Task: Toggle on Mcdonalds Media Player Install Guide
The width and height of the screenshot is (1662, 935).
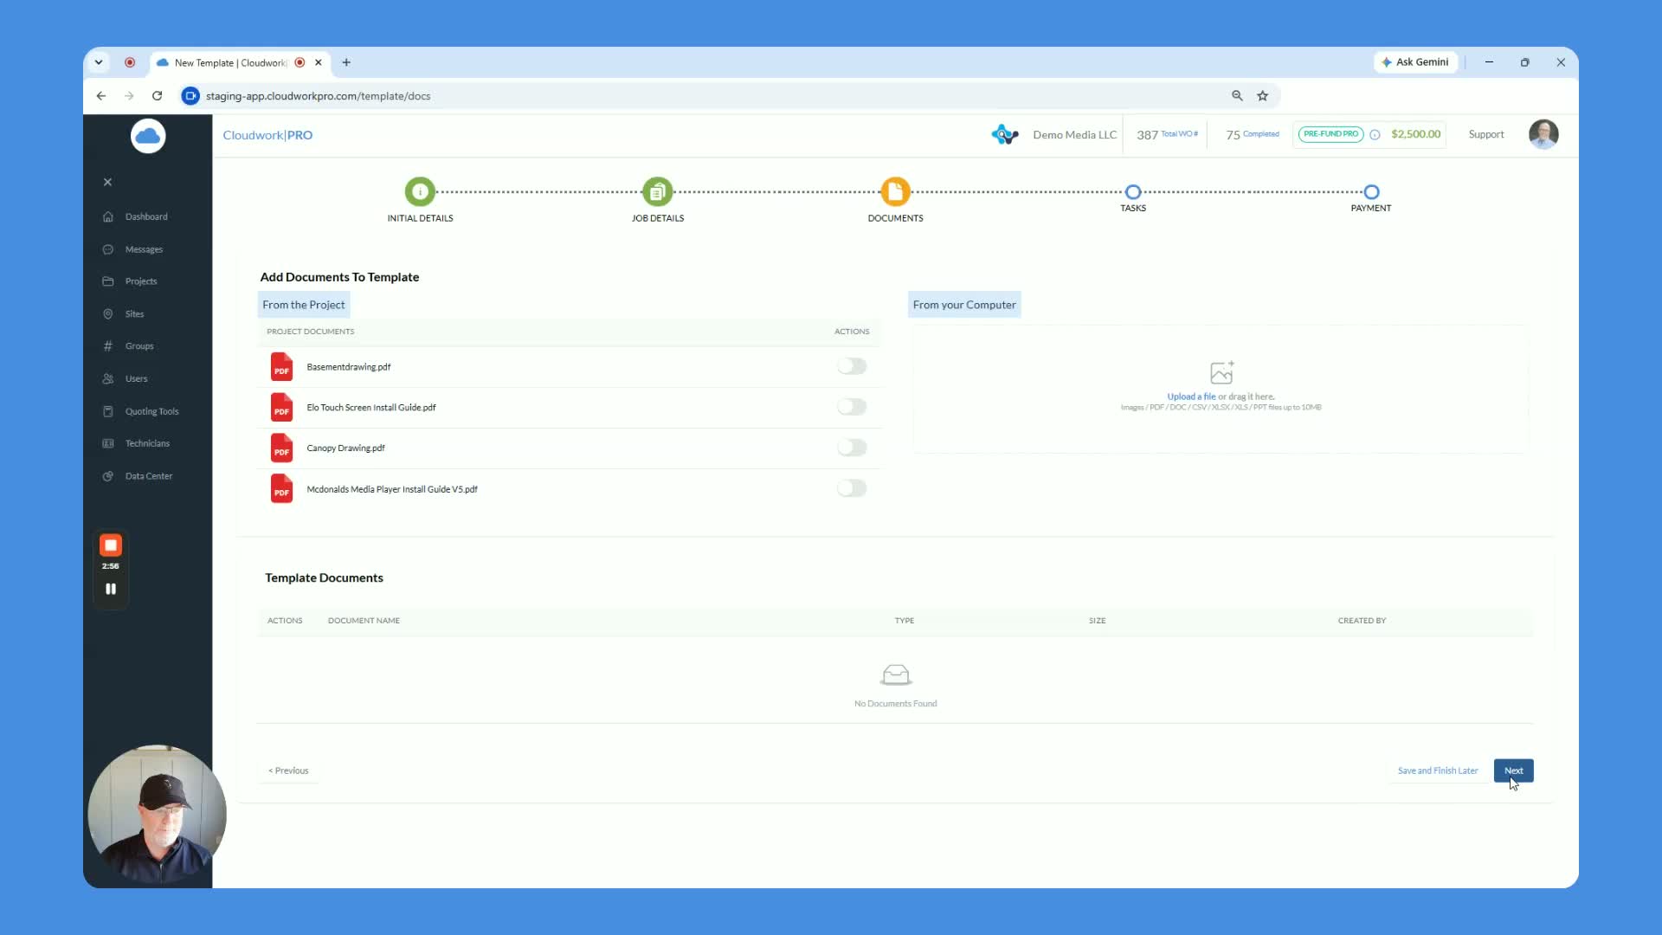Action: click(852, 488)
